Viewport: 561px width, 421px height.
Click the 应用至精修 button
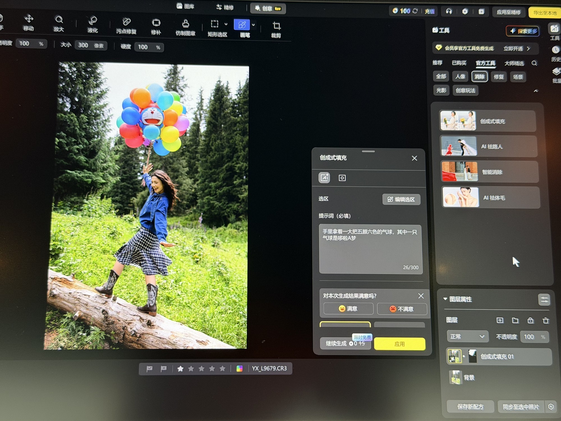[x=509, y=12]
